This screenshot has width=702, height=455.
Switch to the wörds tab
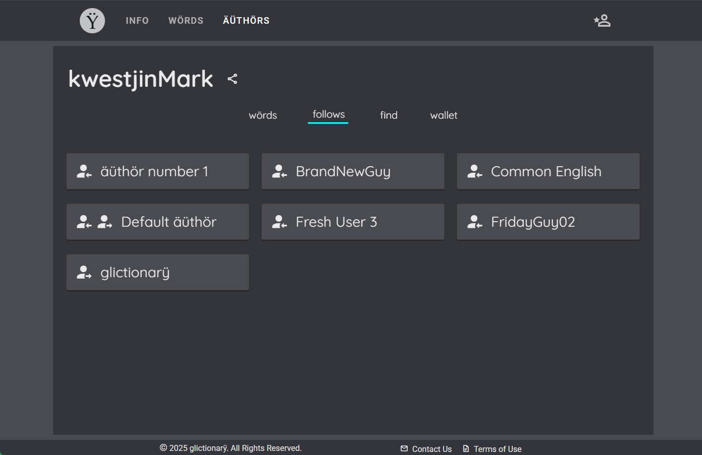coord(263,115)
